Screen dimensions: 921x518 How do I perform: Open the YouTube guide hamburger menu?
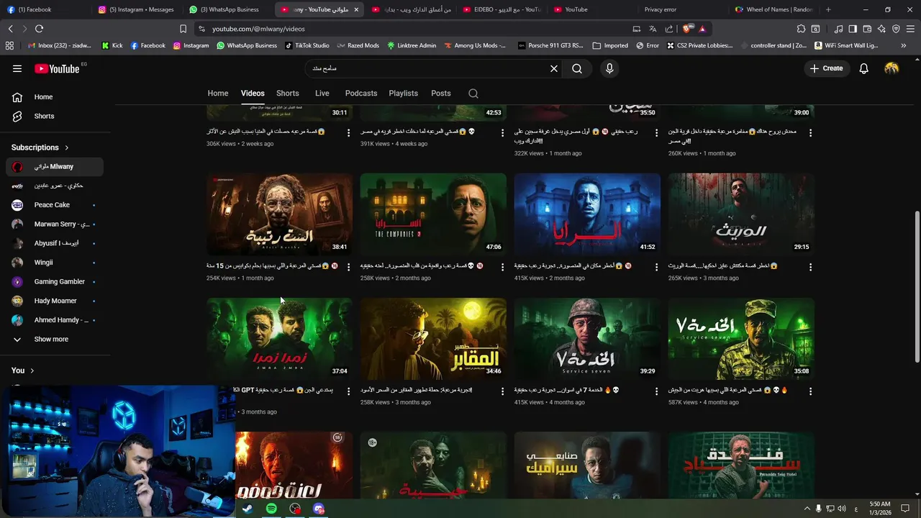17,68
